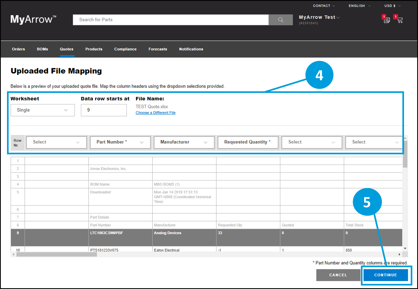The image size is (418, 289).
Task: Click the Data row starts at field
Action: (104, 110)
